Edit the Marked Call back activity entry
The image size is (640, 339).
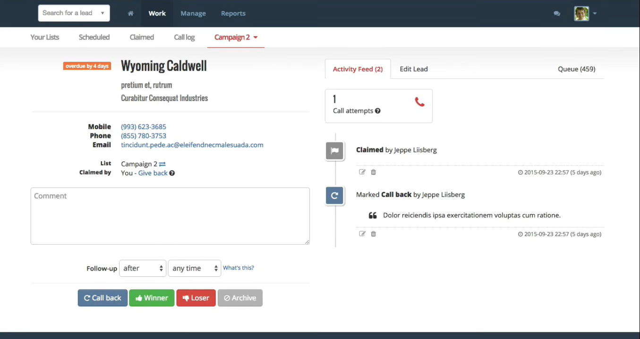[362, 234]
